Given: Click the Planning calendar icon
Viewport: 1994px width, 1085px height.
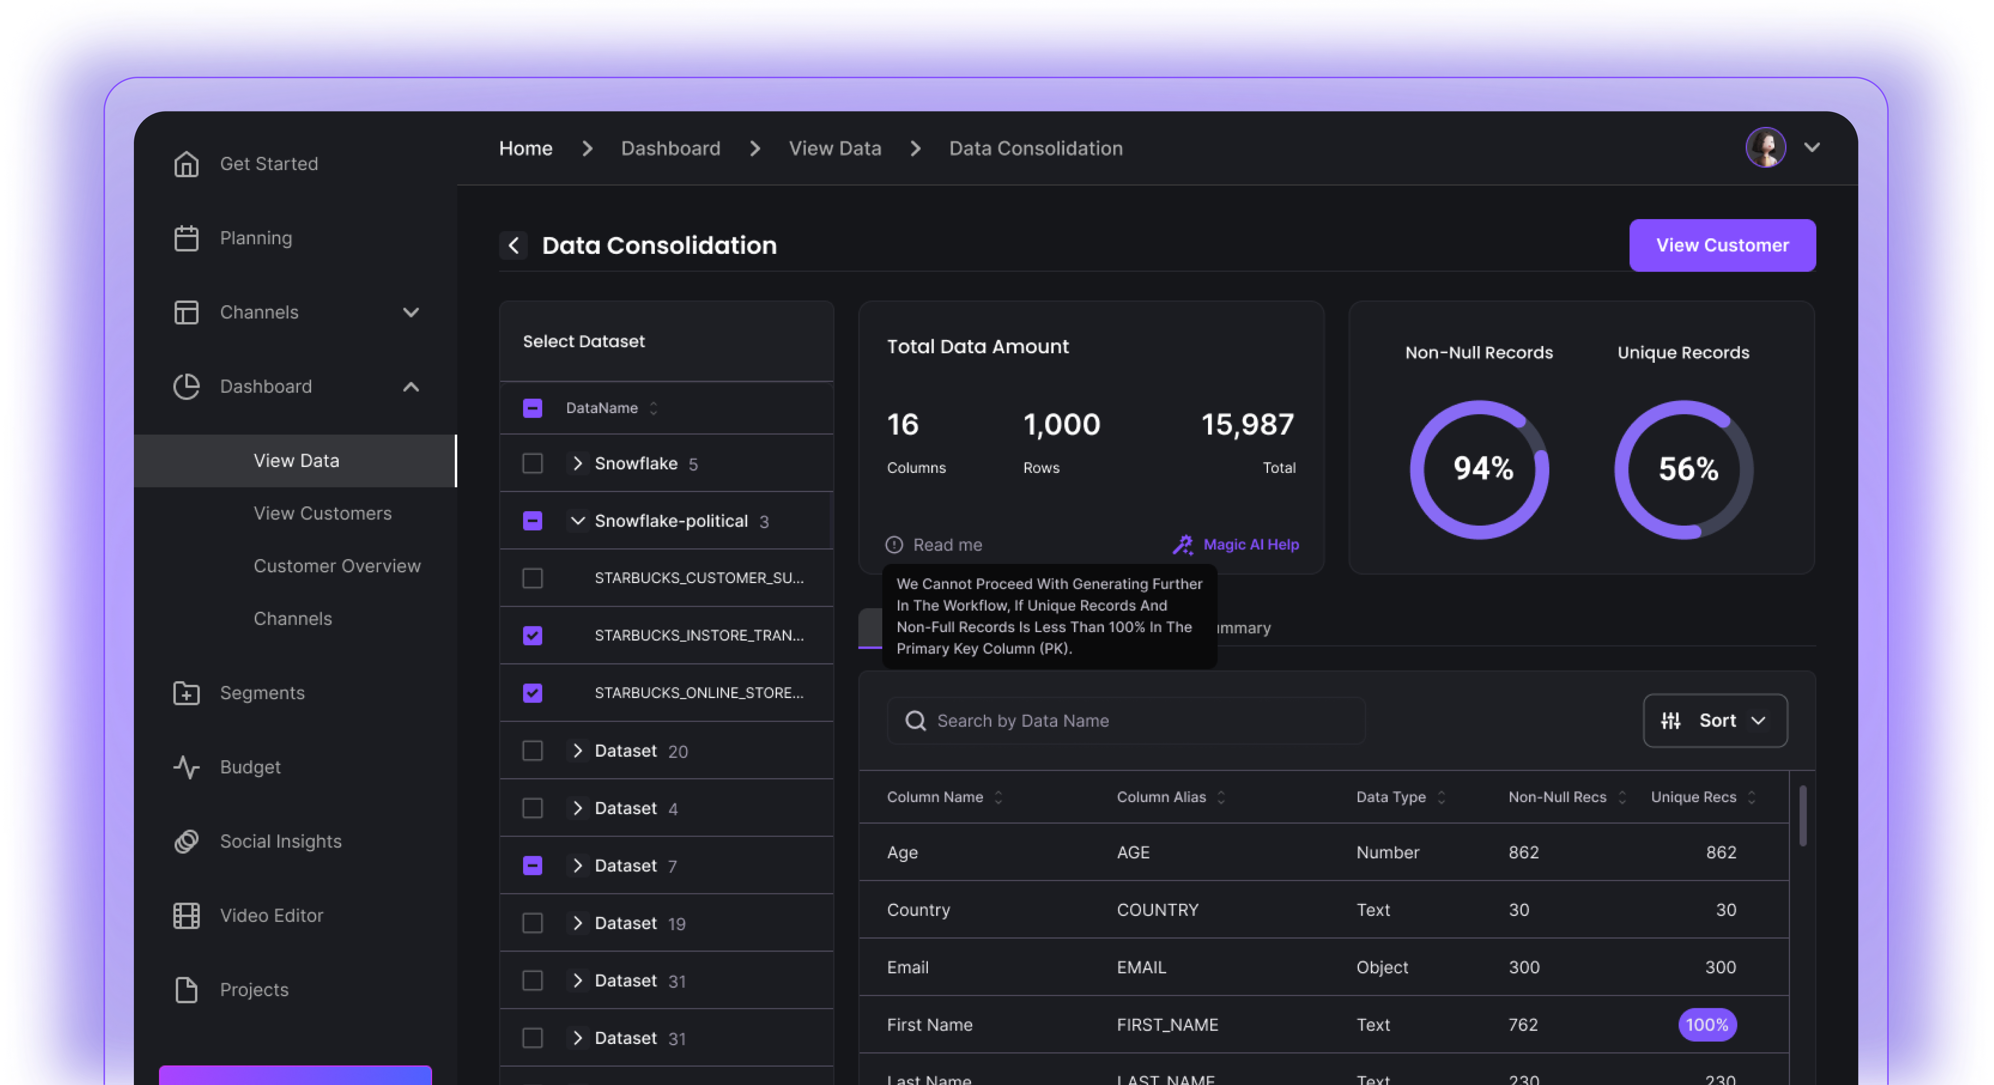Looking at the screenshot, I should click(186, 238).
